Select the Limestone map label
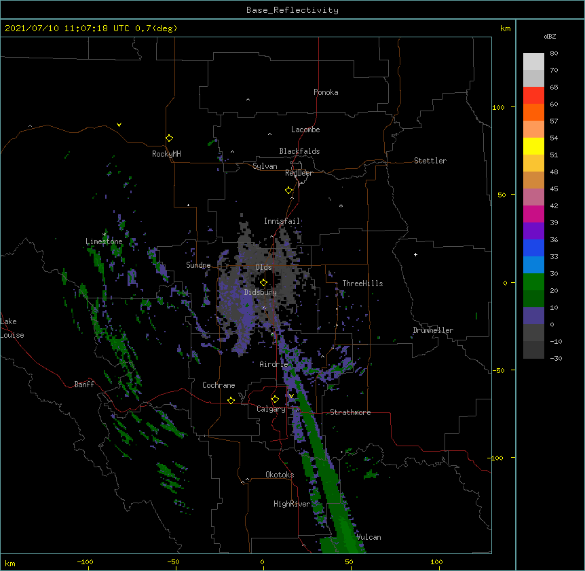This screenshot has width=585, height=571. pos(104,241)
